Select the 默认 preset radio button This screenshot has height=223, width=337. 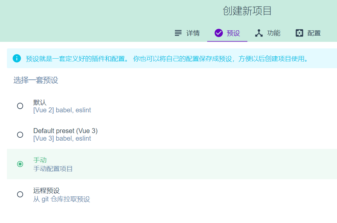pos(20,106)
